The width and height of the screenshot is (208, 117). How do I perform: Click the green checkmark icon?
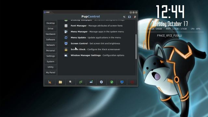click(111, 82)
